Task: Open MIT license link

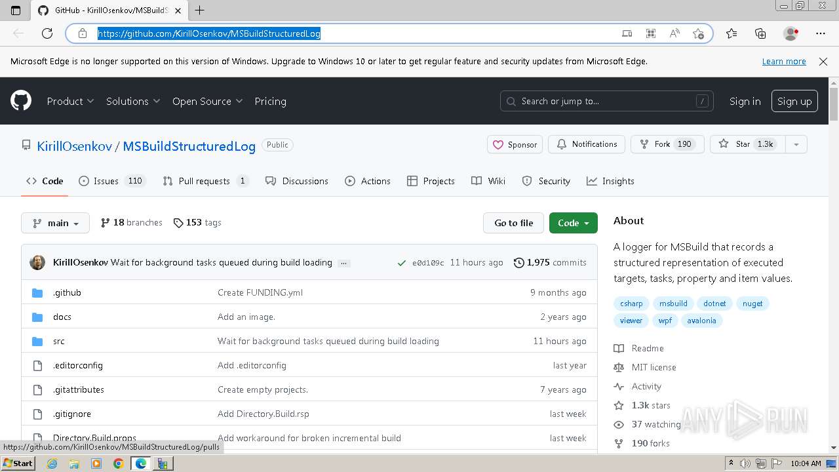Action: click(x=645, y=367)
